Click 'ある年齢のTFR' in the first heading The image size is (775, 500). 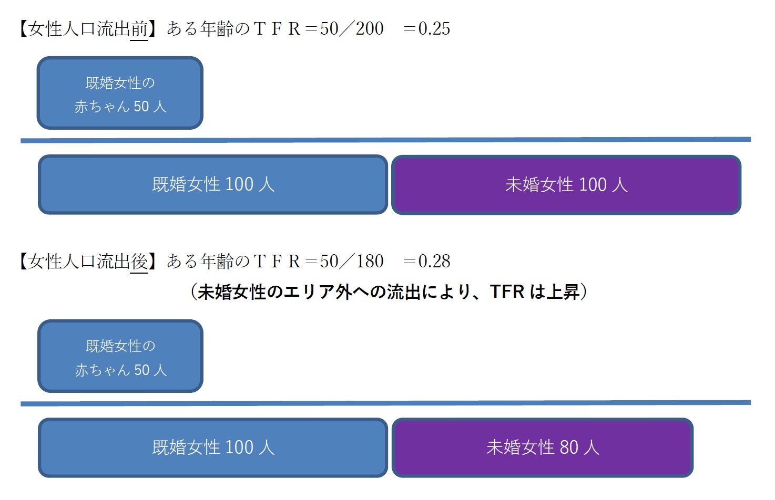(234, 29)
